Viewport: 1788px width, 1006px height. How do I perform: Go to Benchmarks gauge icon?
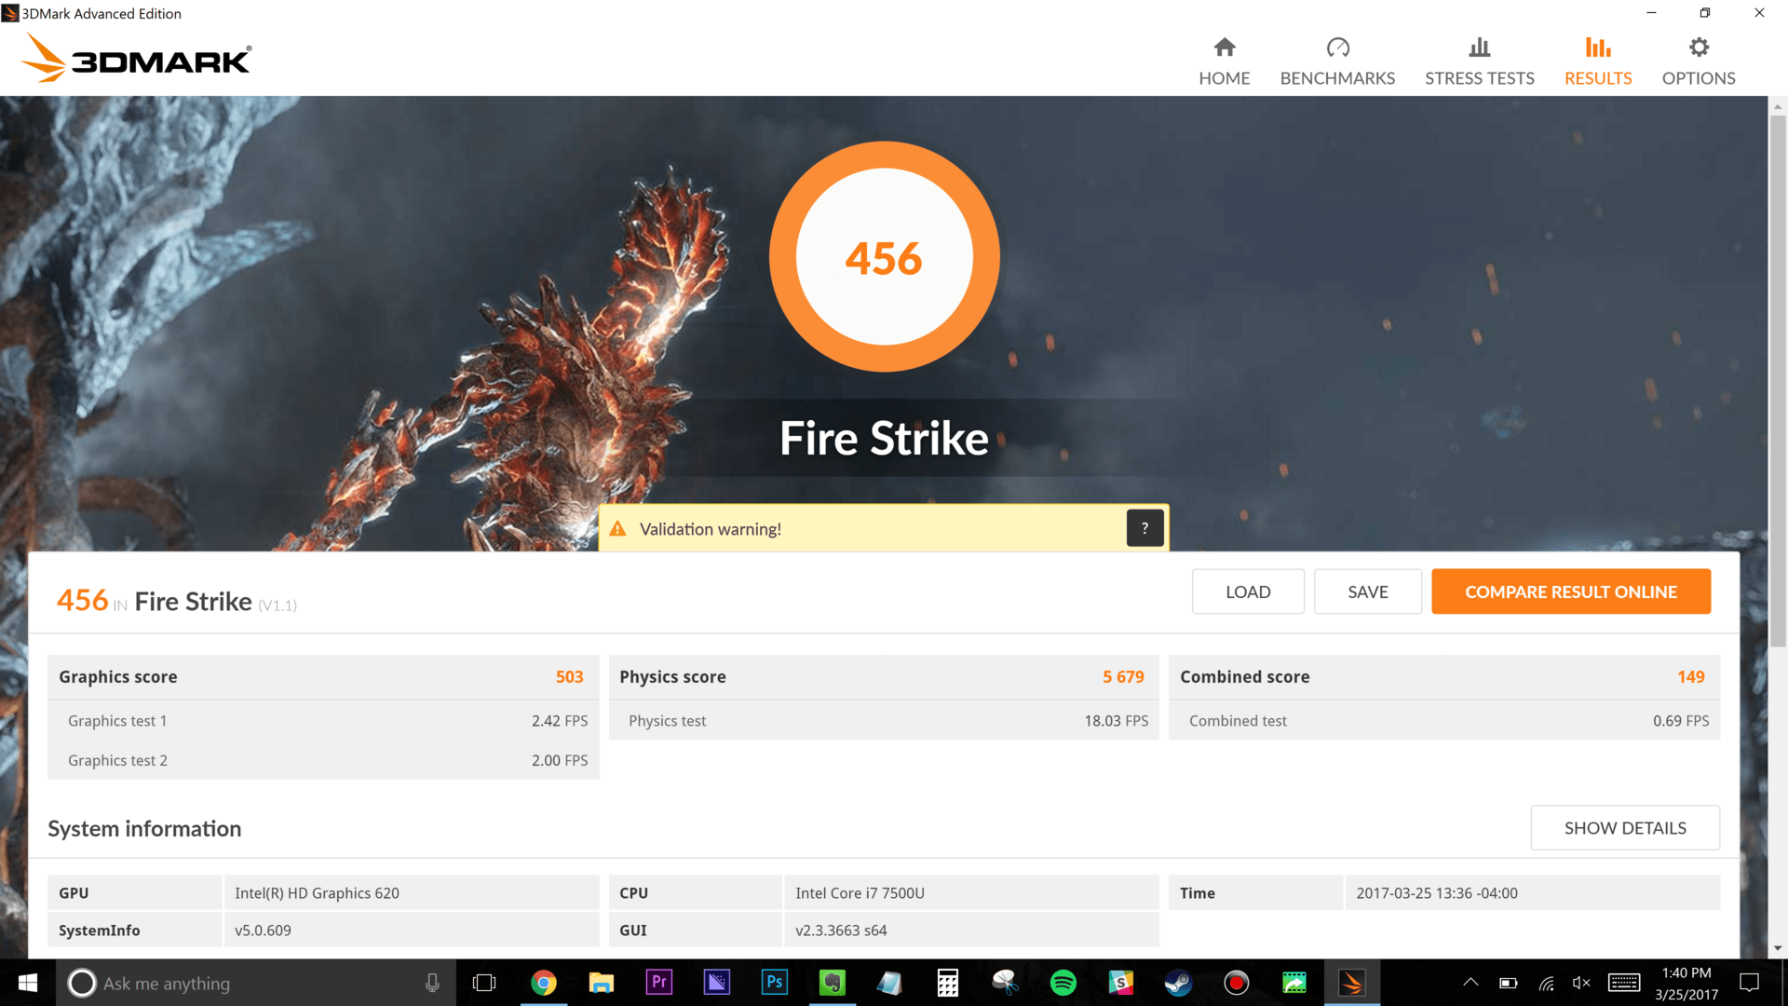point(1337,48)
